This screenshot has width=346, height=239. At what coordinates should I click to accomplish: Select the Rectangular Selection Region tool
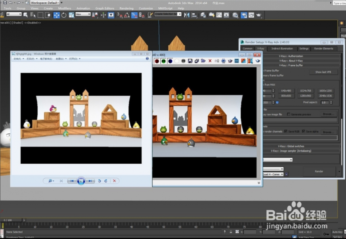click(40, 15)
